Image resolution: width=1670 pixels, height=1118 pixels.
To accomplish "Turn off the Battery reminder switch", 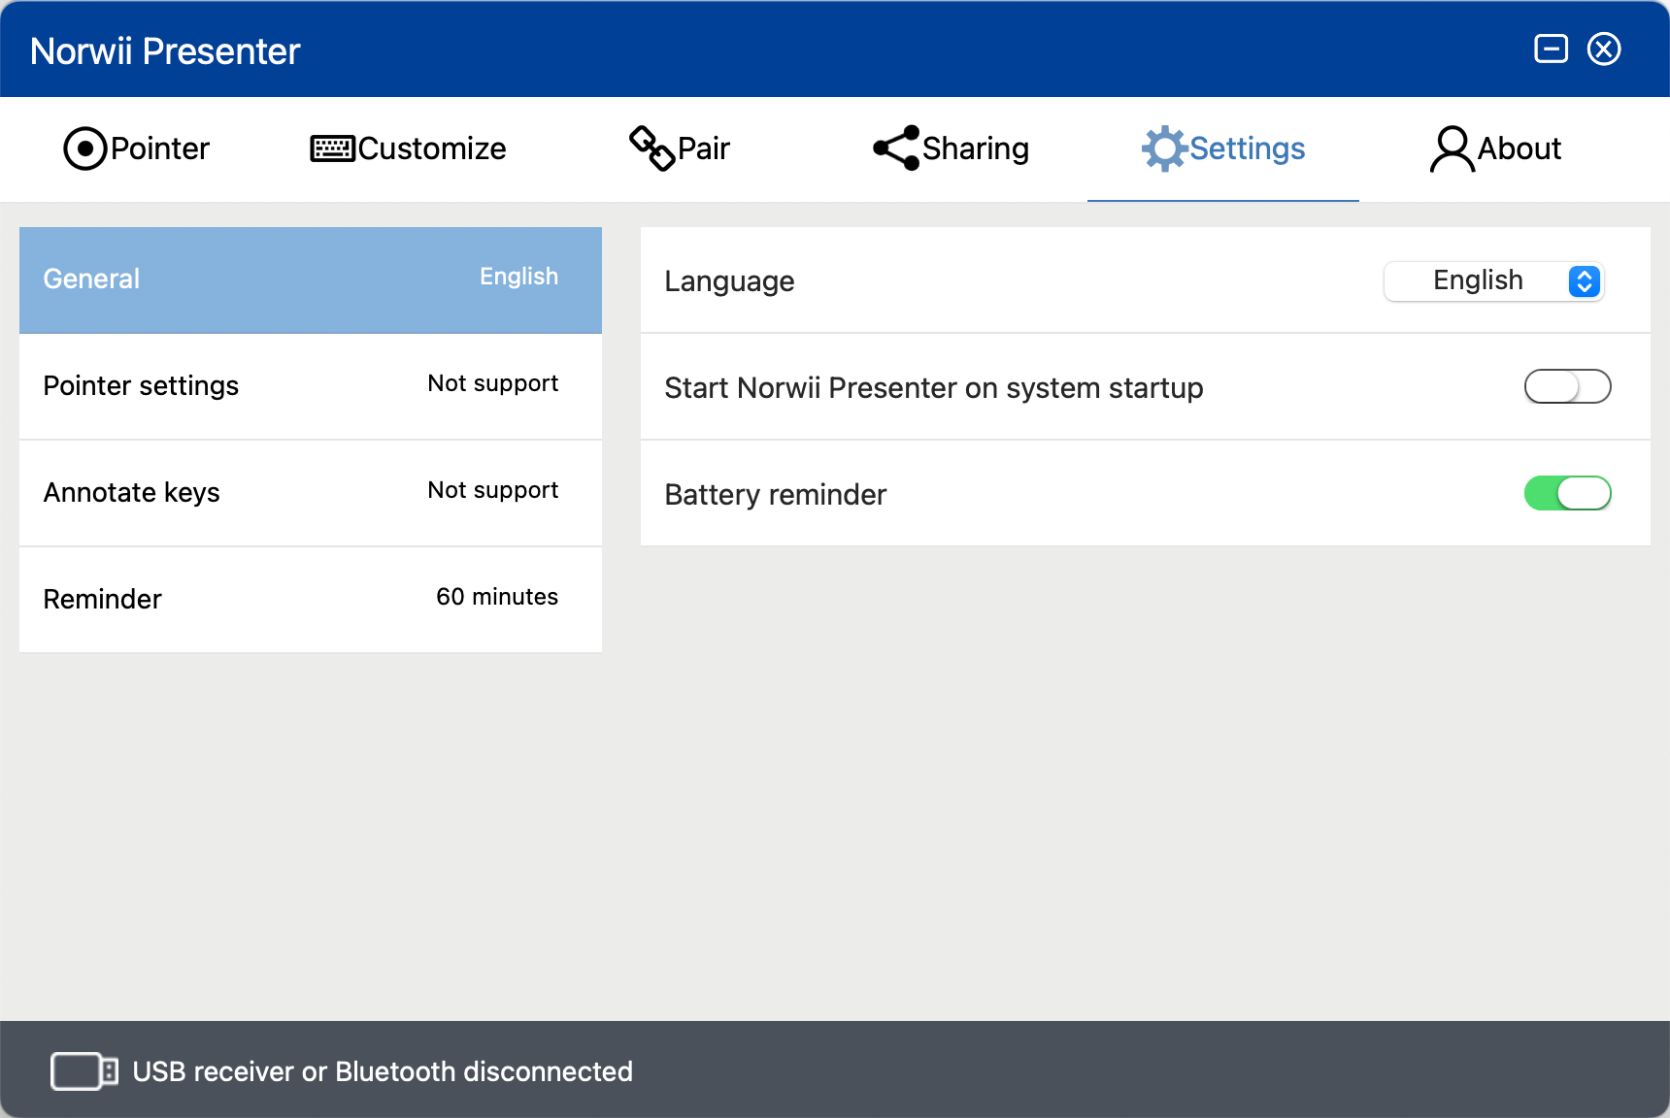I will (1567, 494).
